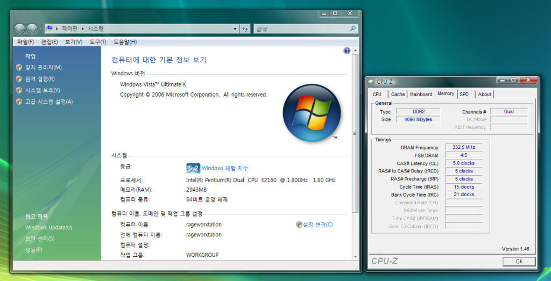
Task: Open 시스템 보호(Y) task link
Action: click(x=43, y=90)
